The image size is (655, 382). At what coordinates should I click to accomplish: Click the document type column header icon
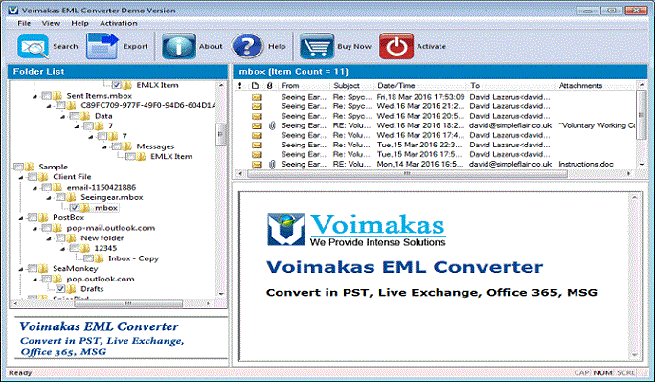[x=255, y=85]
